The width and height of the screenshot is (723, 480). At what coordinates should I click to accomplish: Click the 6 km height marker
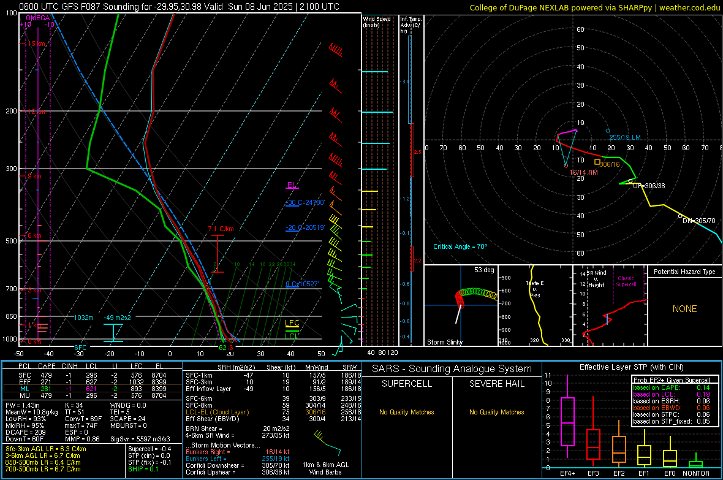[34, 235]
